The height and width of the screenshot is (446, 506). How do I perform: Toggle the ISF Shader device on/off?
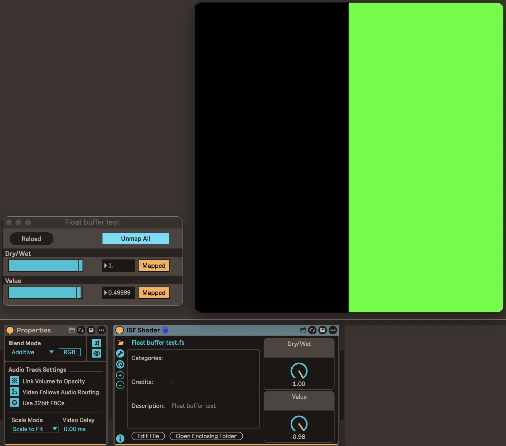coord(120,330)
